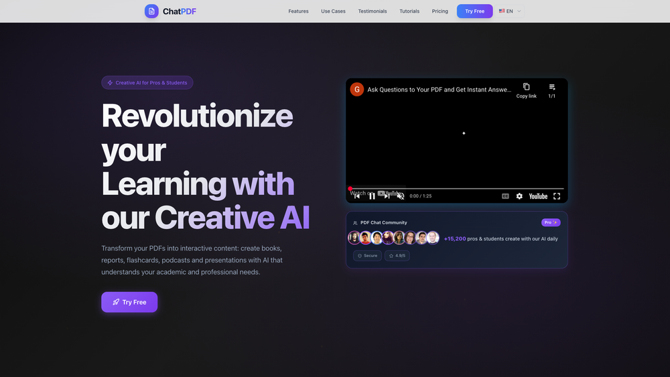
Task: Seek on the video progress bar
Action: tap(457, 188)
